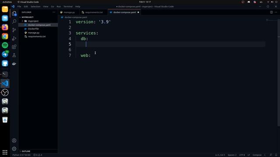Viewport: 280px width, 157px height.
Task: Switch to the manage.py tab
Action: pyautogui.click(x=69, y=12)
